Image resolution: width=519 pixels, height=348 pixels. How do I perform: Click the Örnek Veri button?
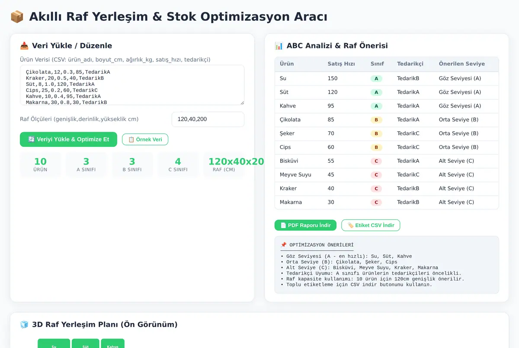(x=145, y=139)
